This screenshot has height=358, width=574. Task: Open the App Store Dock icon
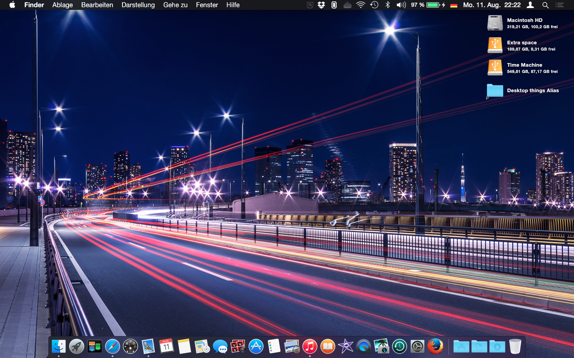(x=256, y=346)
